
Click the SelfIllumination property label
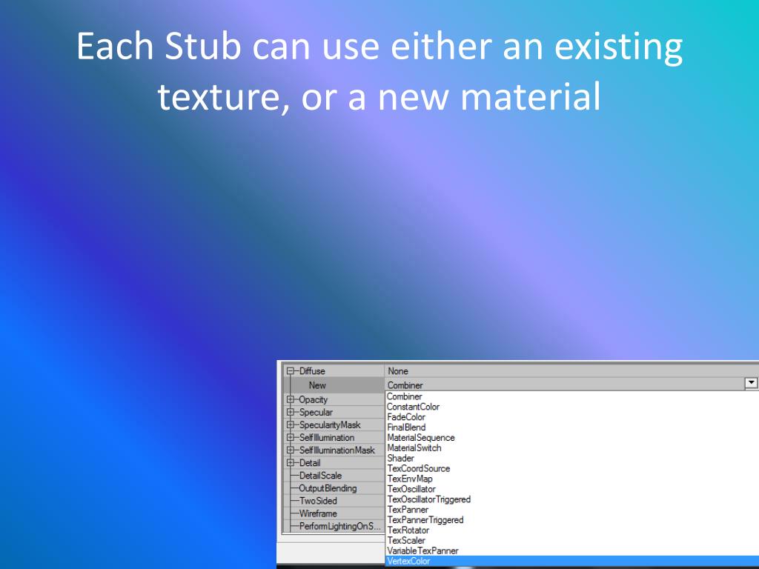click(x=326, y=437)
